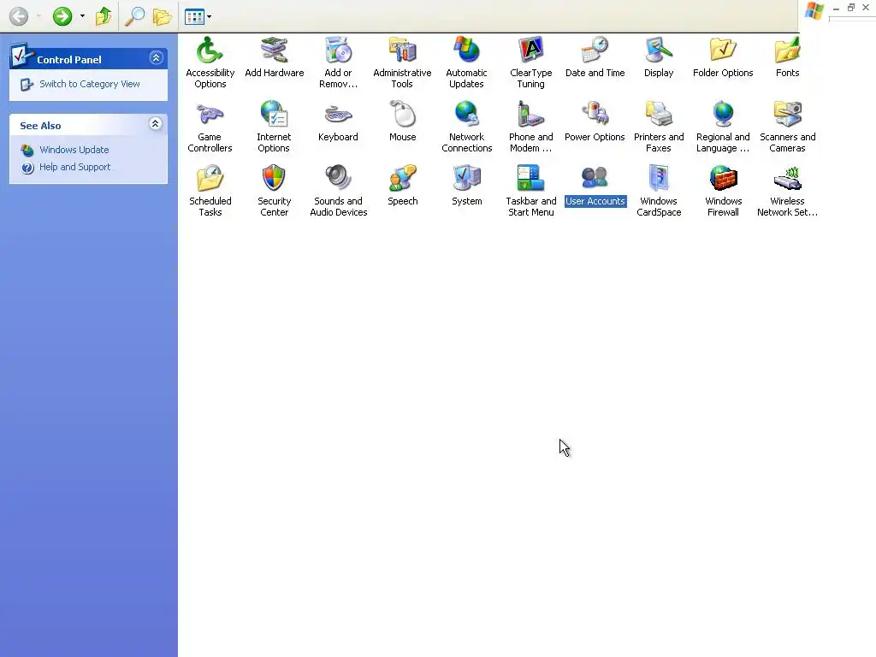Open Windows Firewall icon

[x=723, y=179]
